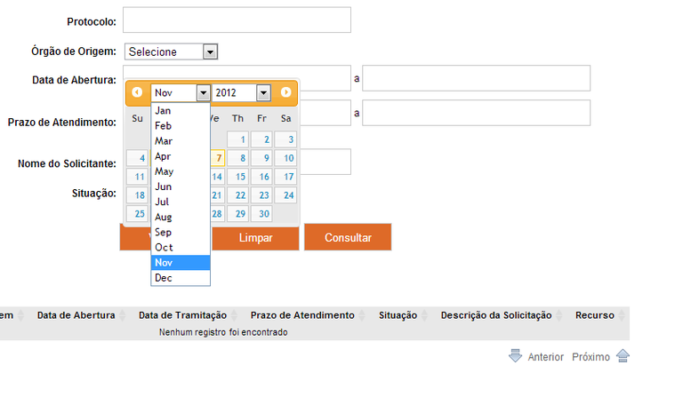This screenshot has height=397, width=683.
Task: Click the down arrow icon beside Anterior
Action: click(515, 356)
